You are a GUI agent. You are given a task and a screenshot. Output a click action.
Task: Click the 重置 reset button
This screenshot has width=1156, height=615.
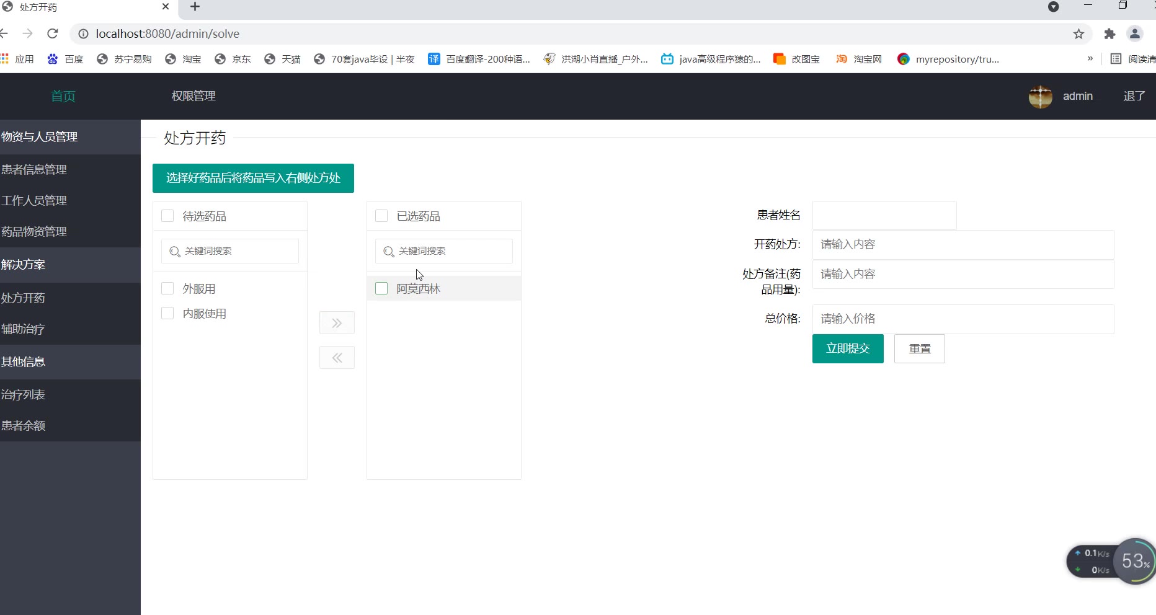[x=920, y=349]
